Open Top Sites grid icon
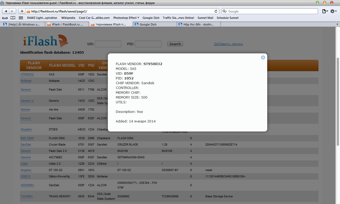340x204 pixels. (x=21, y=18)
